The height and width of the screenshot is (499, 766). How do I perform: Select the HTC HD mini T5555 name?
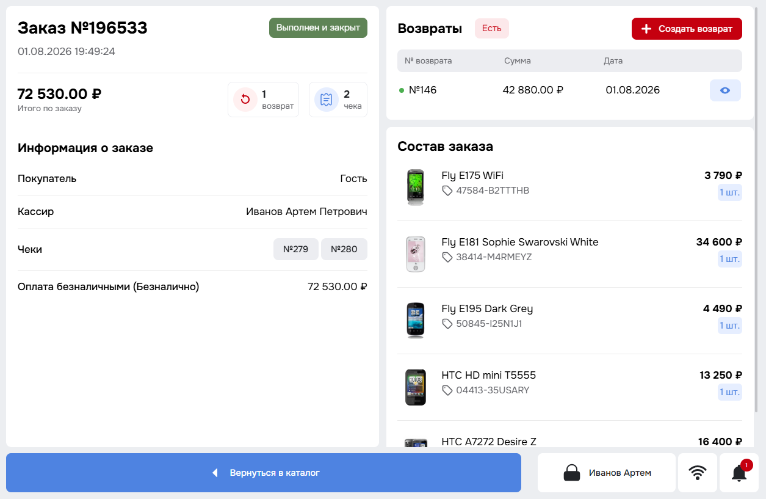(489, 375)
